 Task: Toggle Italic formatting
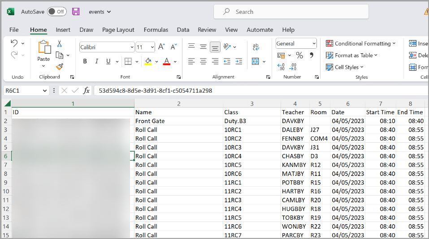coord(96,61)
